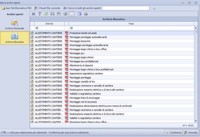Viewport: 200px width, 137px height.
Task: Toggle the highlighted grid rows view icon
Action: coord(72,14)
